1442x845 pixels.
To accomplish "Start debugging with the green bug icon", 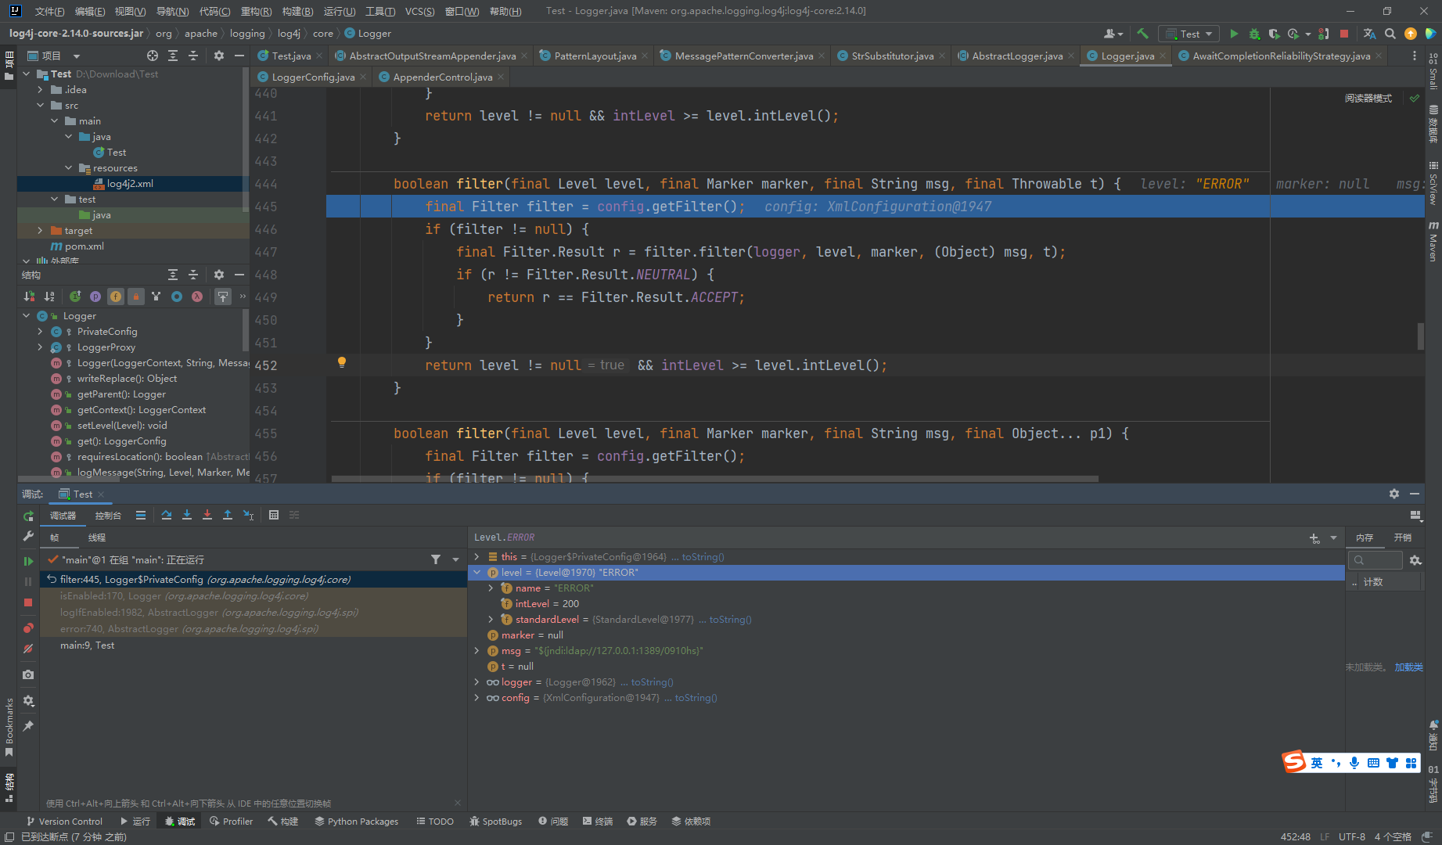I will [1254, 34].
